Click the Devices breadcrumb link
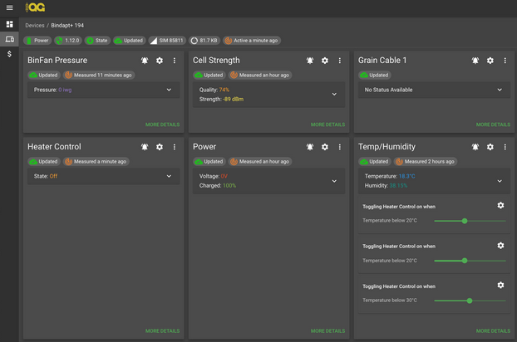Viewport: 517px width, 342px height. (x=34, y=26)
